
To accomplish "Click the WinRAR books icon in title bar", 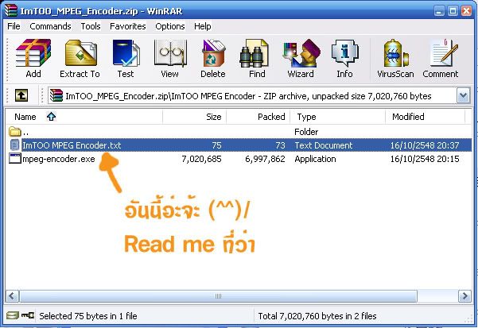I will click(10, 10).
